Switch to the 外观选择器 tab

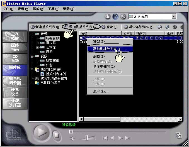pyautogui.click(x=15, y=104)
